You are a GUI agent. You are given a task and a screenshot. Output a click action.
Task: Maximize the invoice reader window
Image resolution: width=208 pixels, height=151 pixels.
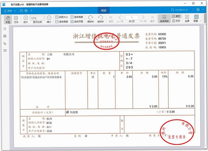(193, 3)
